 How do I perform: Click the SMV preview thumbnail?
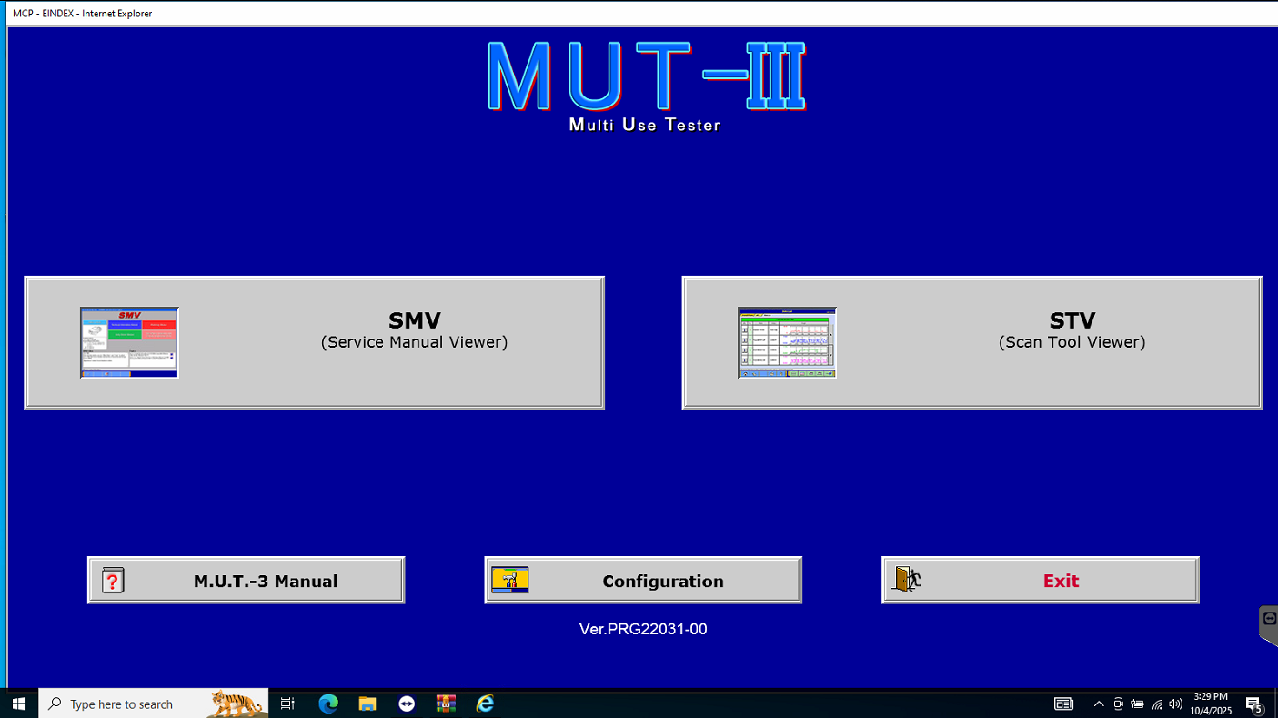(129, 342)
